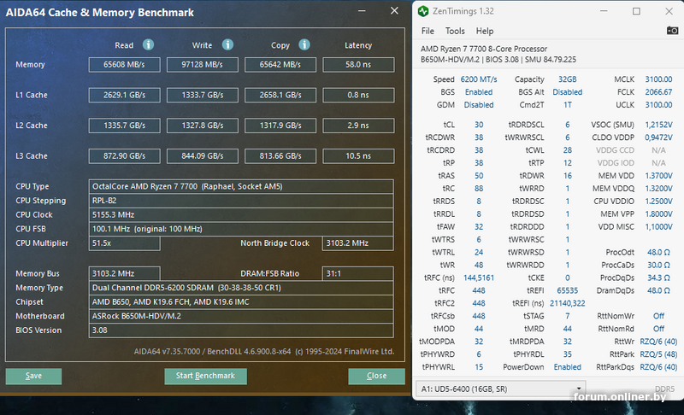Start the AIDA64 benchmark
Image resolution: width=684 pixels, height=415 pixels.
205,376
